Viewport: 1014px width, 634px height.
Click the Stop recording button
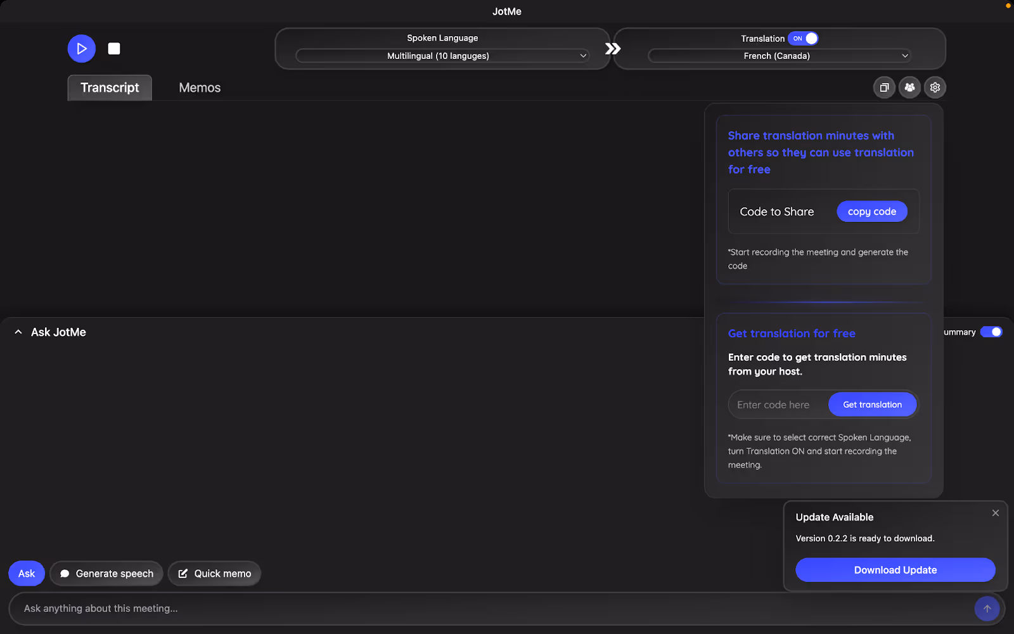[x=113, y=48]
